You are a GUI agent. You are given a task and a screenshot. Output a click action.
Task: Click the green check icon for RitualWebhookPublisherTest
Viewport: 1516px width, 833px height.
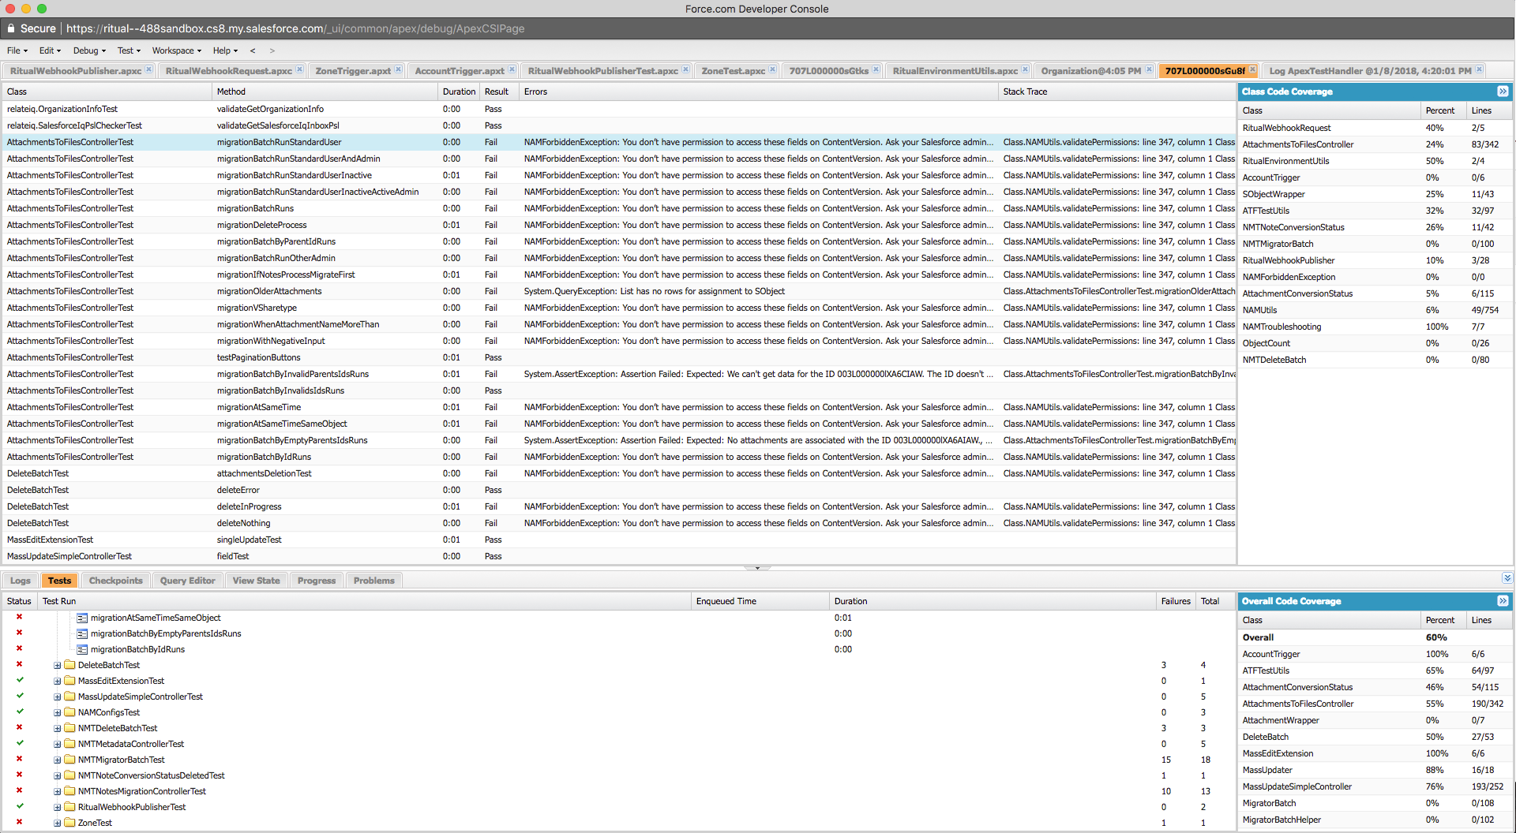tap(20, 807)
